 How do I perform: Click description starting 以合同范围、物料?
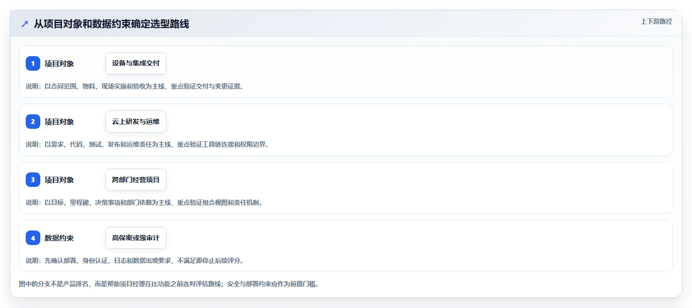(134, 86)
